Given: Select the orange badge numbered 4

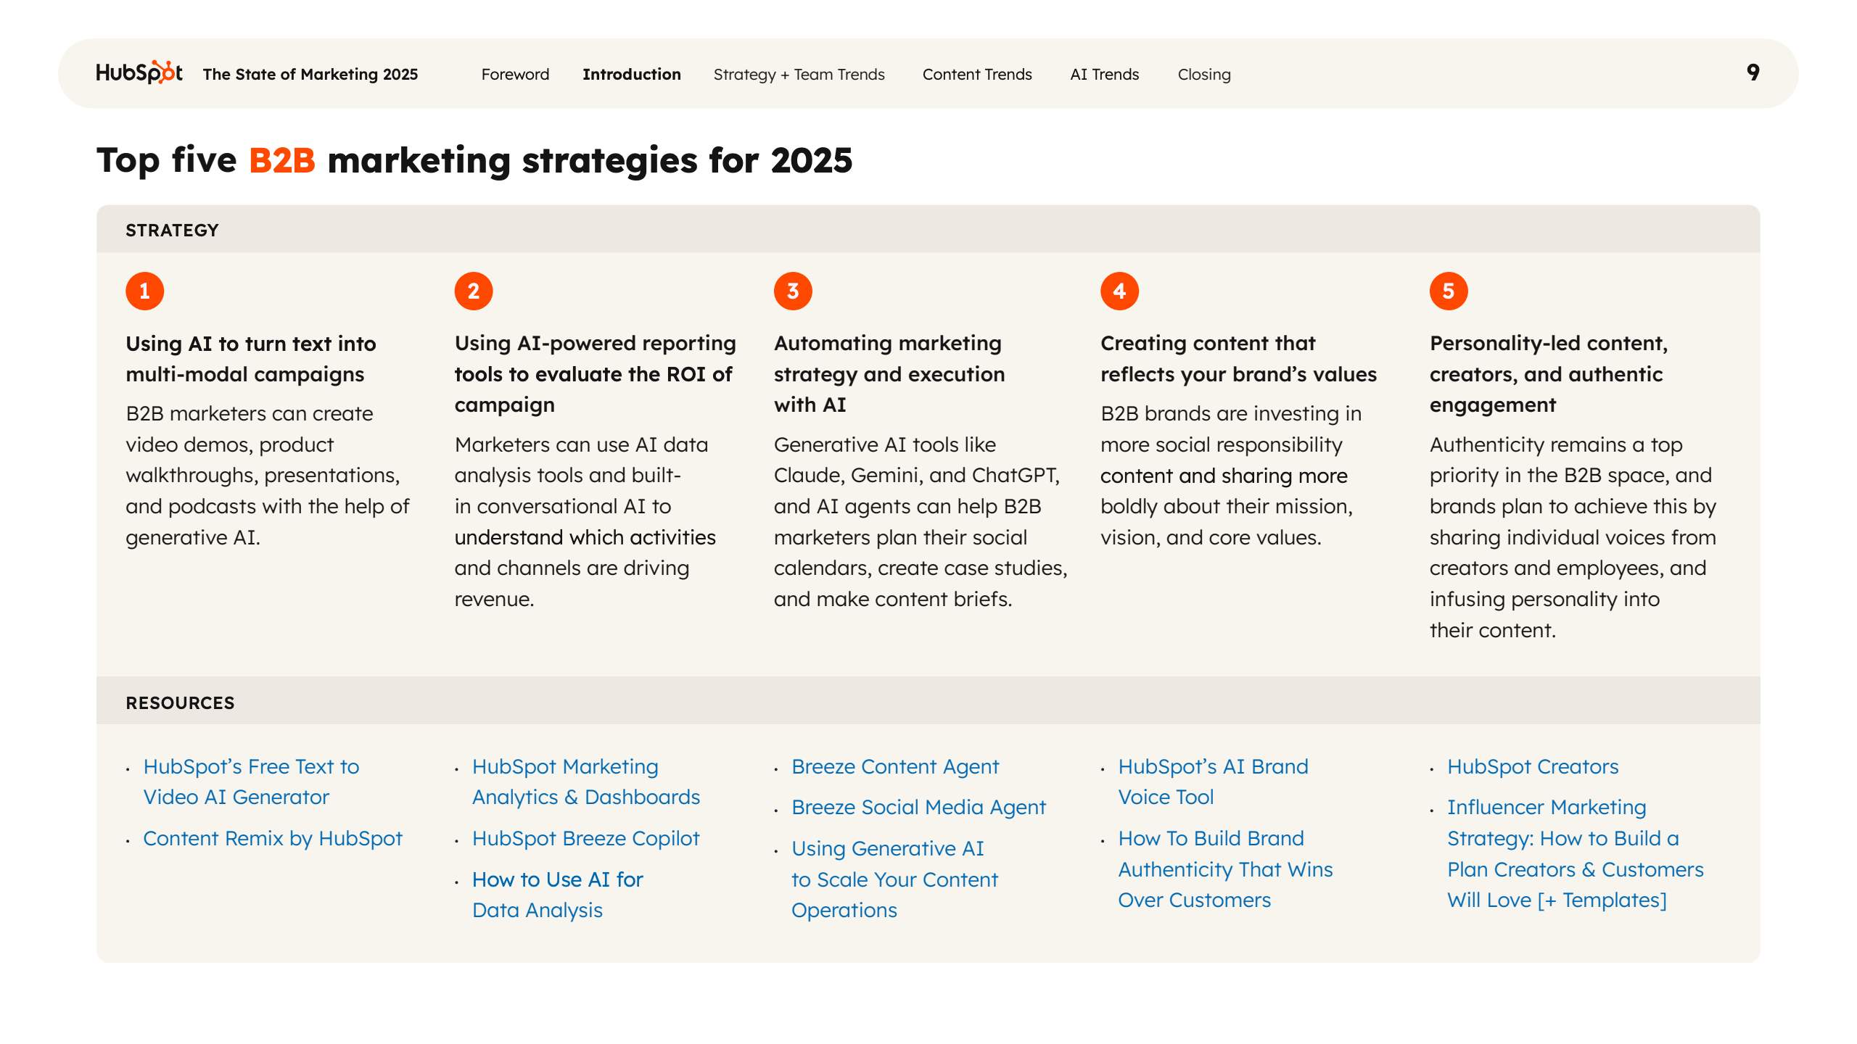Looking at the screenshot, I should click(x=1119, y=291).
